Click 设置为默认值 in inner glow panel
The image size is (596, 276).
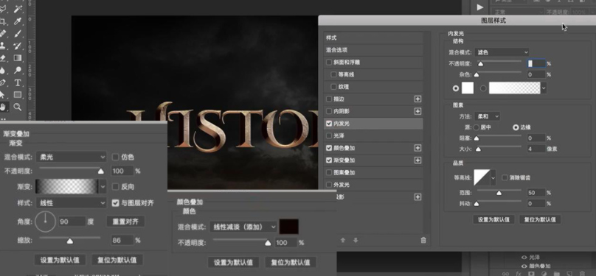pyautogui.click(x=493, y=219)
